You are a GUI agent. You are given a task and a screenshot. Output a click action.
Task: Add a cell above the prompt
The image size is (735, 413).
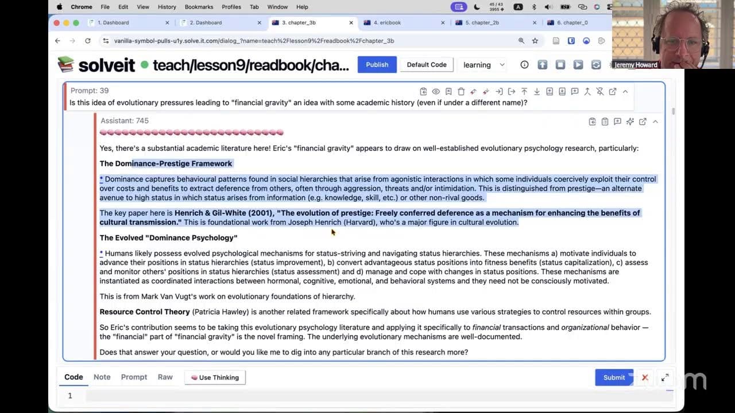click(x=550, y=91)
